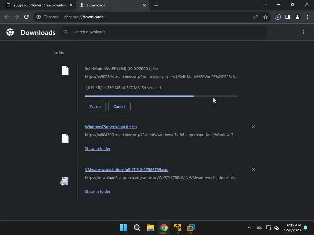Viewport: 314px width, 235px height.
Task: Open the Windows Start menu
Action: coord(123,228)
